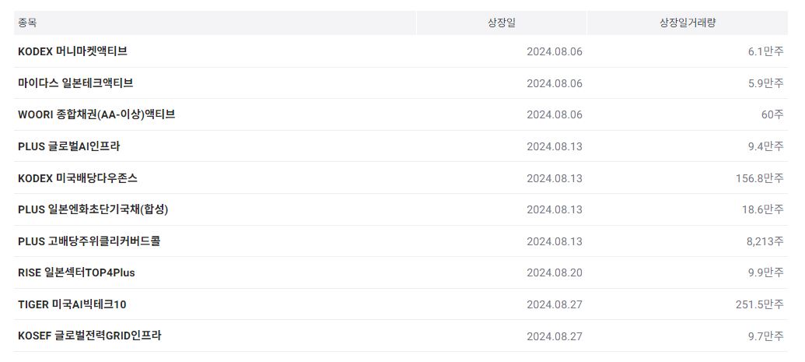The image size is (805, 362).
Task: Click the 상장일거래량 column header
Action: (x=687, y=23)
